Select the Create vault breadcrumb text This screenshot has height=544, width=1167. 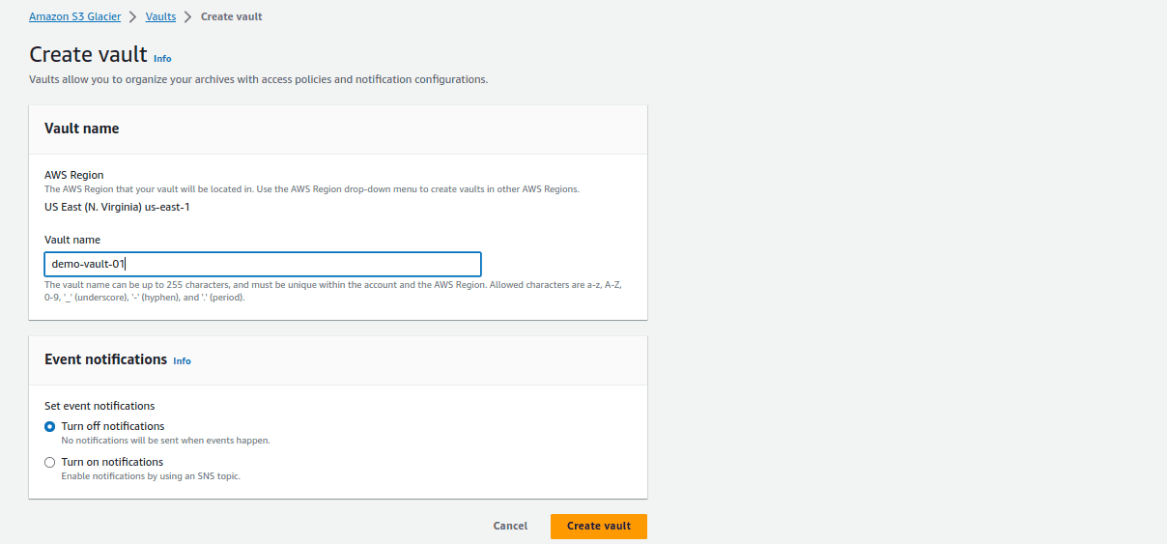click(x=231, y=16)
